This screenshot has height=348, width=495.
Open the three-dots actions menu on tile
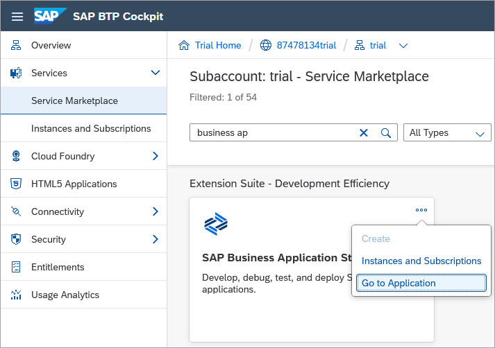421,210
